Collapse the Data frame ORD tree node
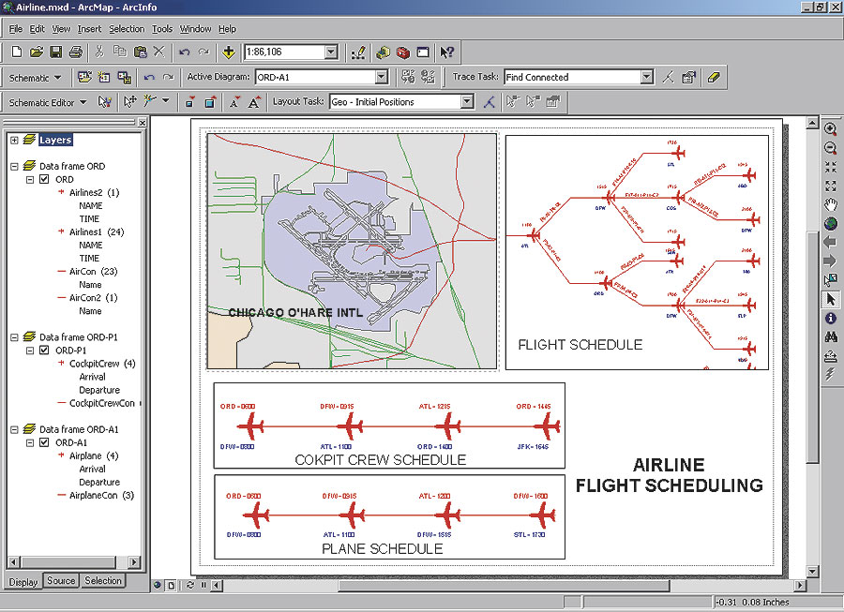This screenshot has height=612, width=844. coord(15,166)
